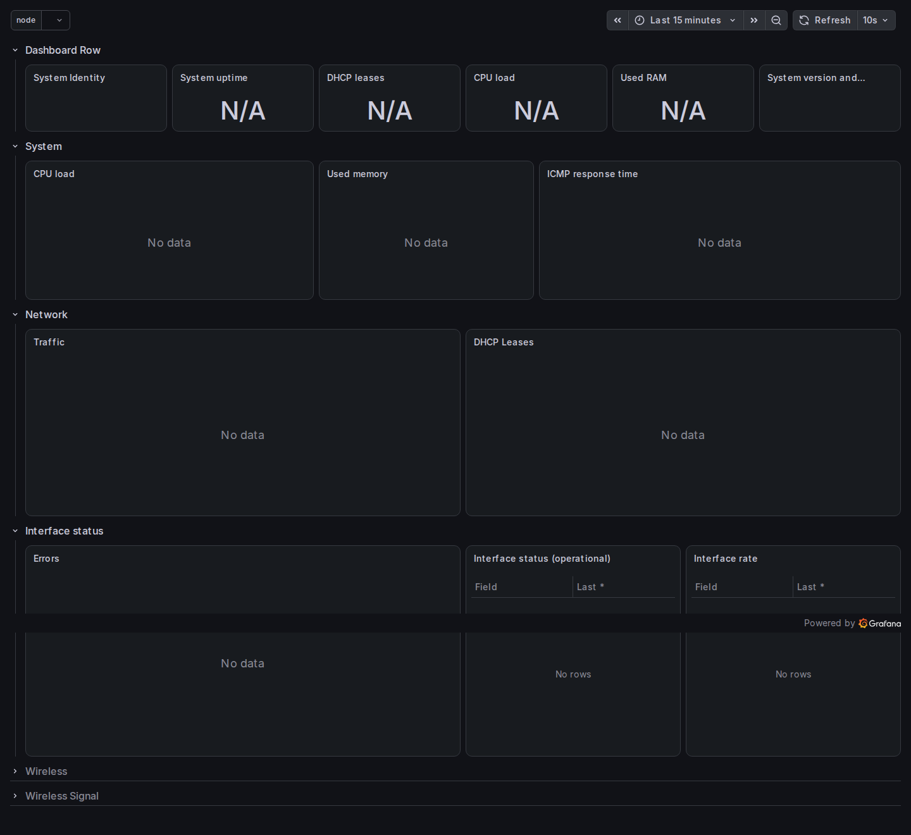Click No rows in Interface rate panel
The height and width of the screenshot is (835, 911).
[x=793, y=674]
